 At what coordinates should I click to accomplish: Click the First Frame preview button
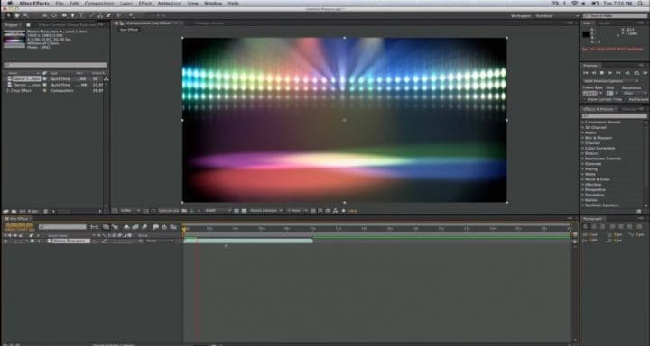click(x=586, y=73)
